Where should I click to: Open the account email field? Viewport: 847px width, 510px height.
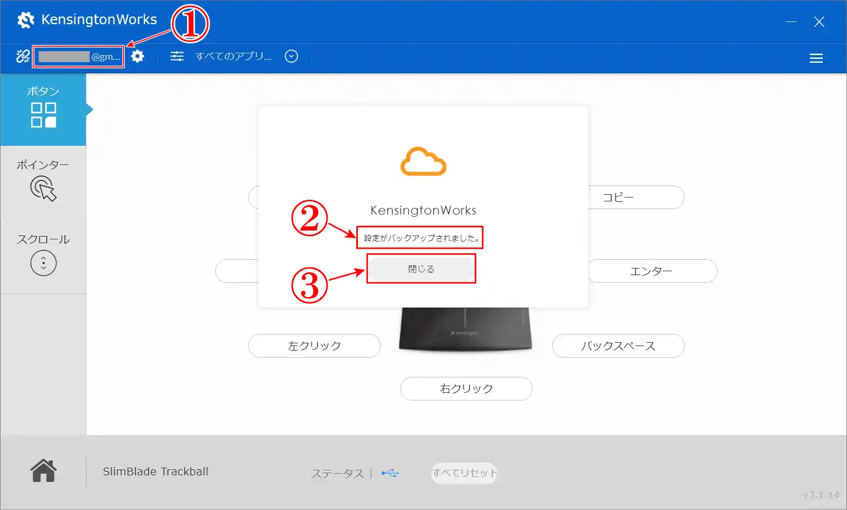click(79, 57)
